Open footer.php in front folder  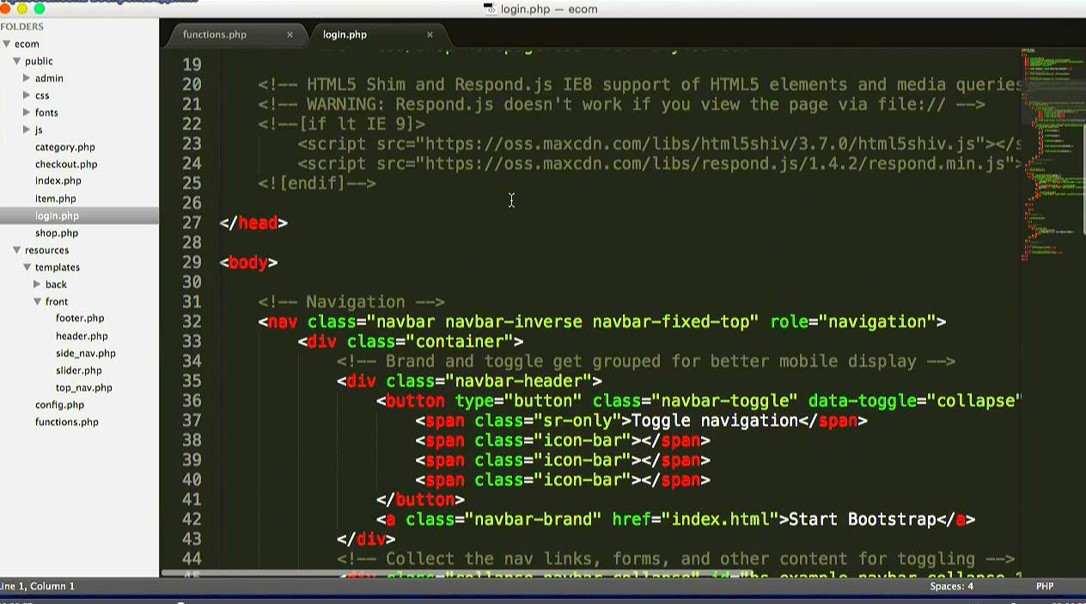[80, 319]
